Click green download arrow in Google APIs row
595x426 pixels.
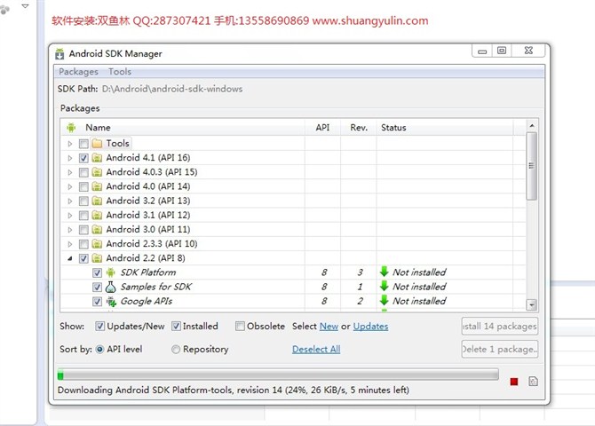384,301
